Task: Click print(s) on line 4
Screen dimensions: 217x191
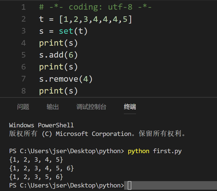Action: click(x=58, y=43)
